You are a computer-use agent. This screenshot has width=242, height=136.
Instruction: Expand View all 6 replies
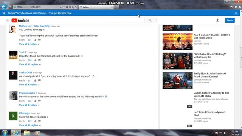pos(29,105)
